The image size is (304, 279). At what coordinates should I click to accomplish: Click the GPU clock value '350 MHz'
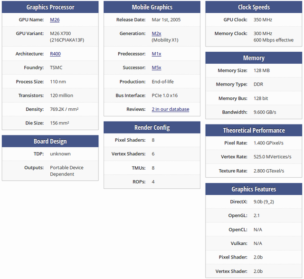point(263,20)
